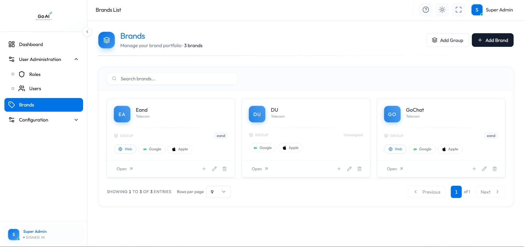Screen dimensions: 524x247
Task: Expand Configuration menu
Action: click(x=44, y=120)
